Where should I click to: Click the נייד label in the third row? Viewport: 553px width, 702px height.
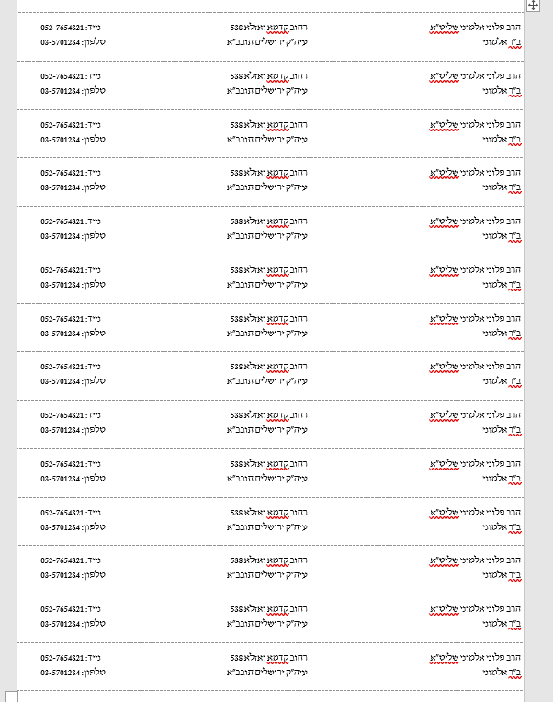pyautogui.click(x=94, y=125)
